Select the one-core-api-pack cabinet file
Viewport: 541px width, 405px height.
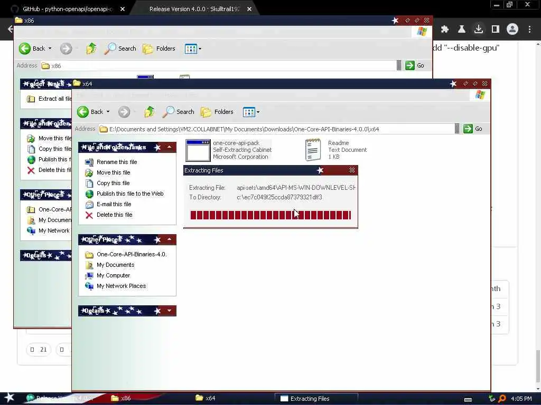coord(228,150)
